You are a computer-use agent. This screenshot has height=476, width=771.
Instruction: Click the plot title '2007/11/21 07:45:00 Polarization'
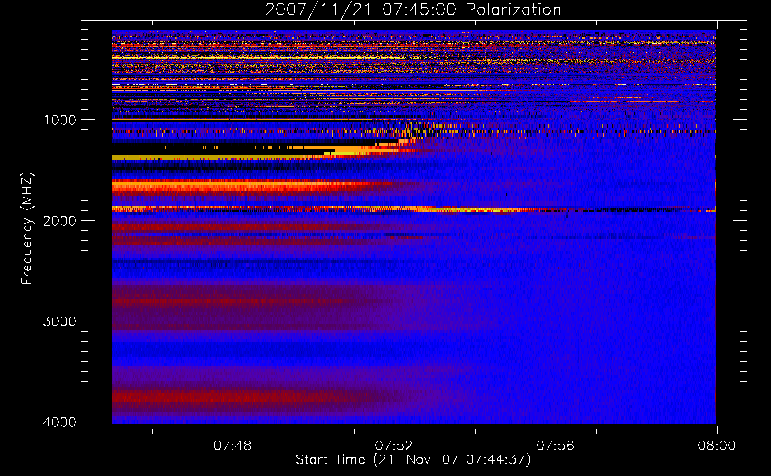pos(413,10)
